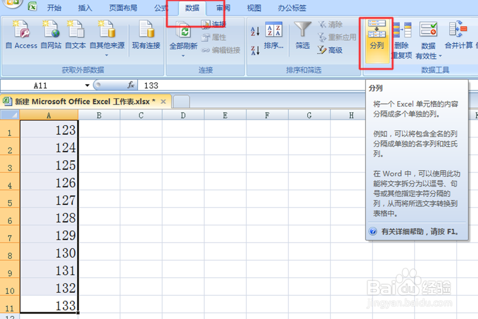Expand From Other Sources (自其他来源) dropdown
The image size is (478, 319).
click(x=107, y=55)
